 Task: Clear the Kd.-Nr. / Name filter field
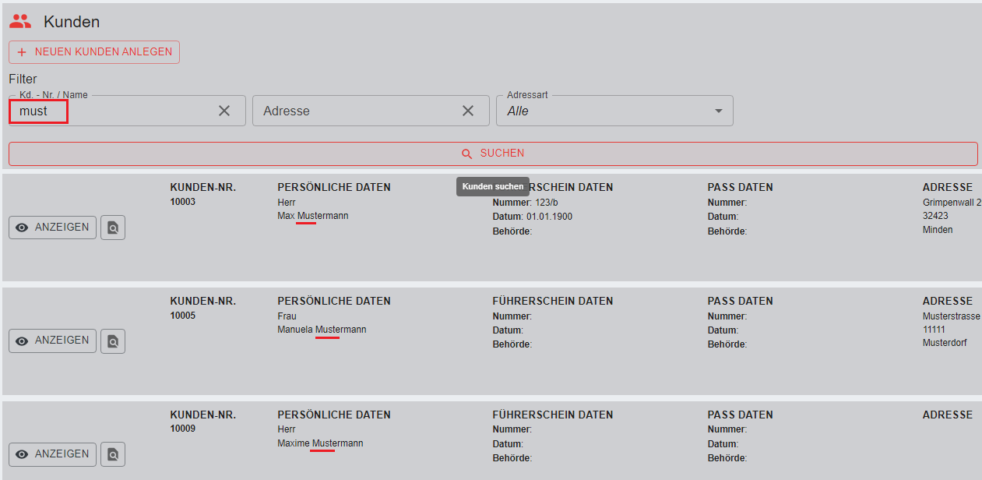(x=224, y=111)
